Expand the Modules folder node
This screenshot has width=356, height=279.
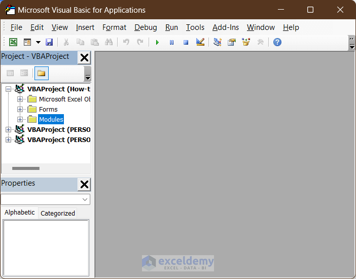click(20, 119)
